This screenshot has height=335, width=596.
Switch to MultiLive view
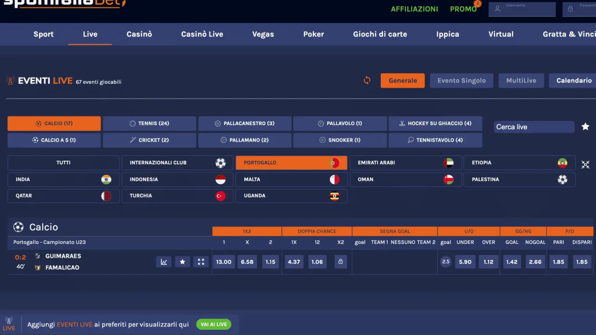click(x=521, y=81)
